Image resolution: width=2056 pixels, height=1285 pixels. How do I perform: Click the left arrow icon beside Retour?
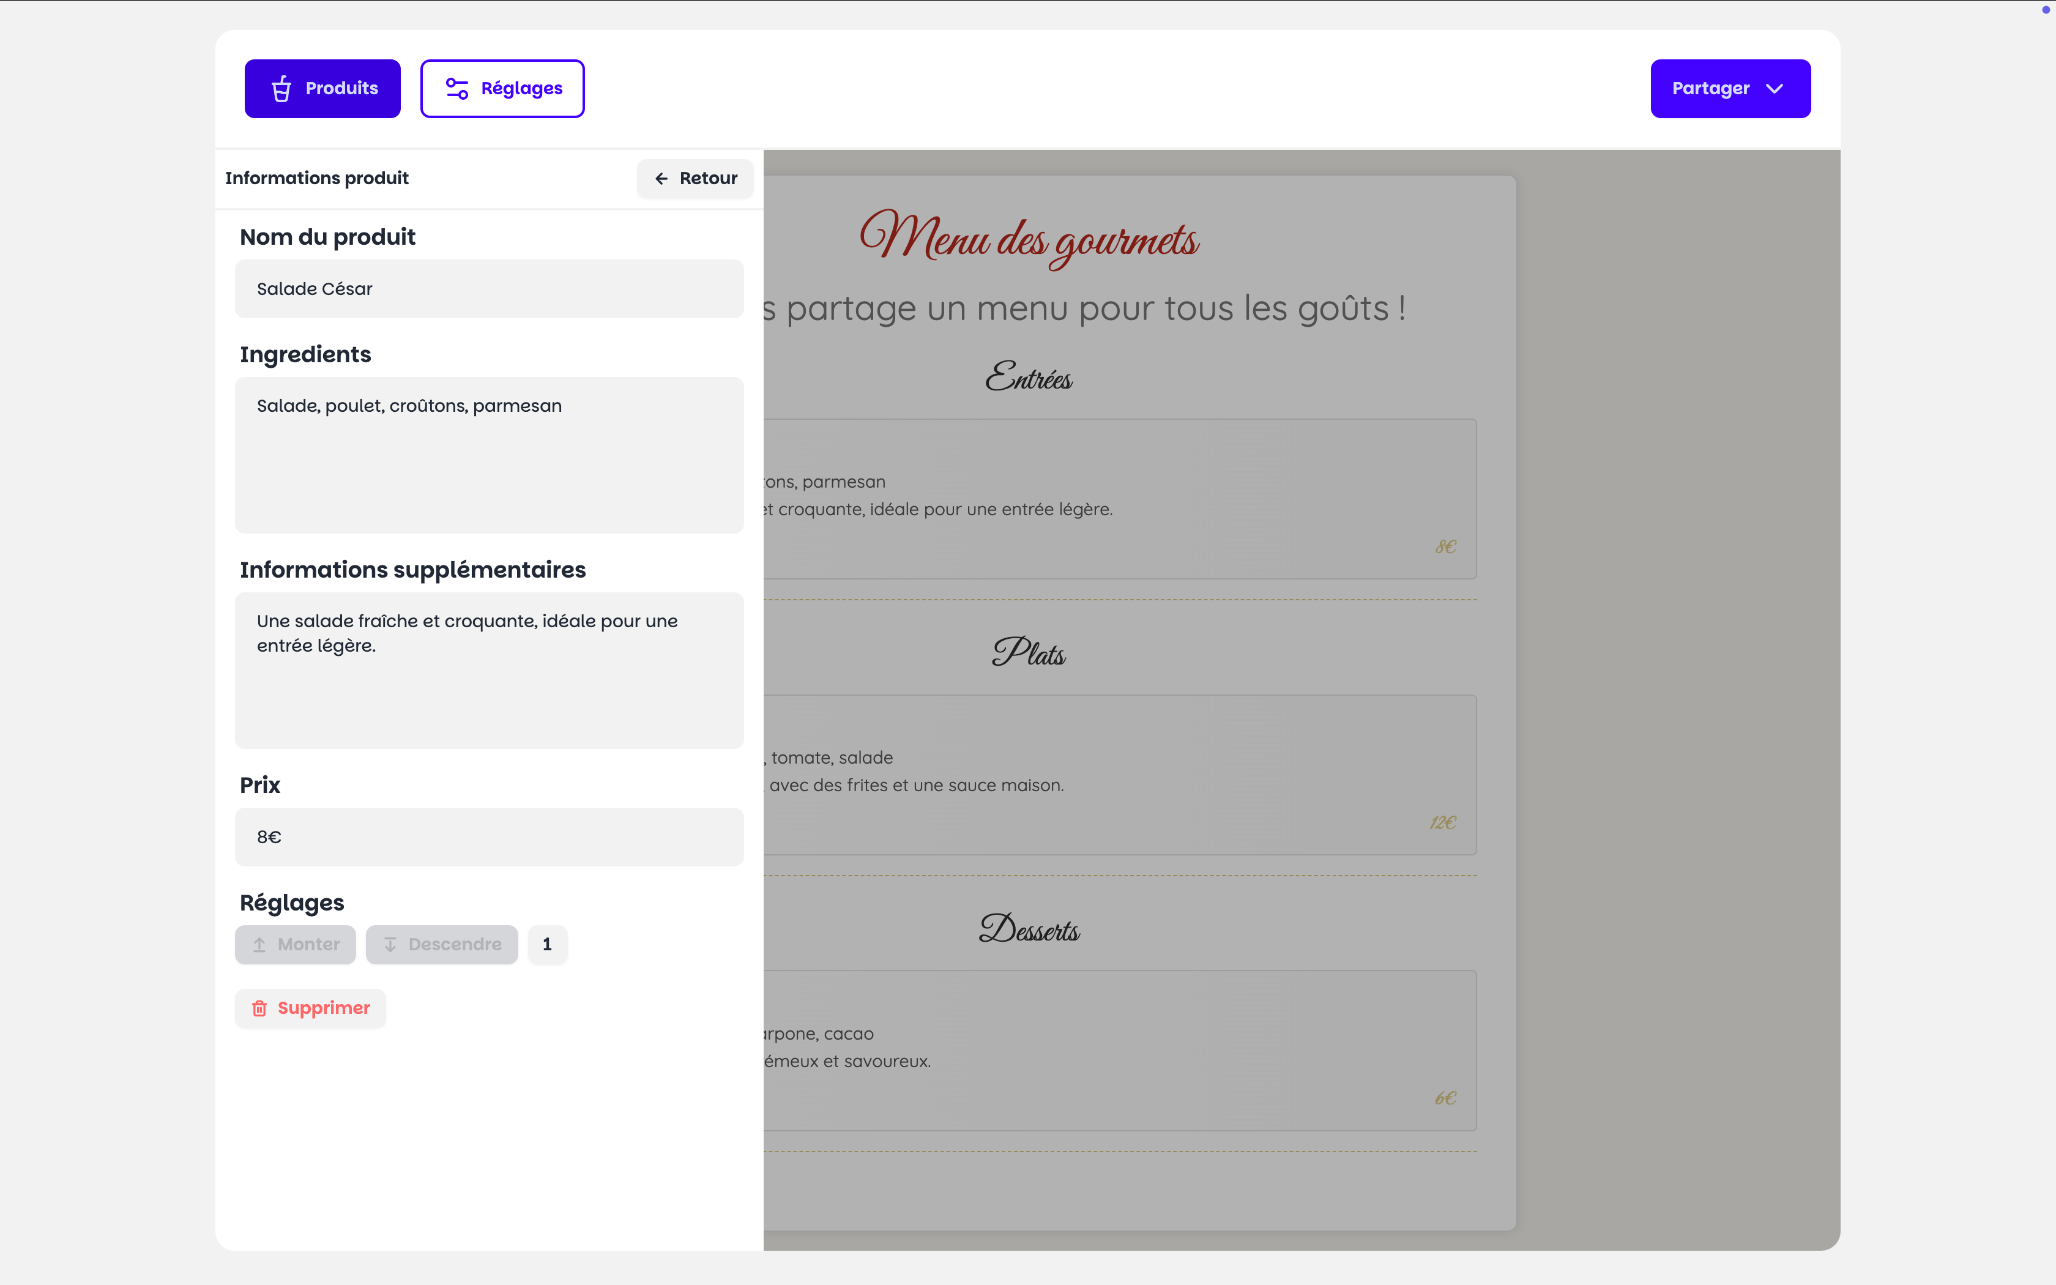[661, 179]
